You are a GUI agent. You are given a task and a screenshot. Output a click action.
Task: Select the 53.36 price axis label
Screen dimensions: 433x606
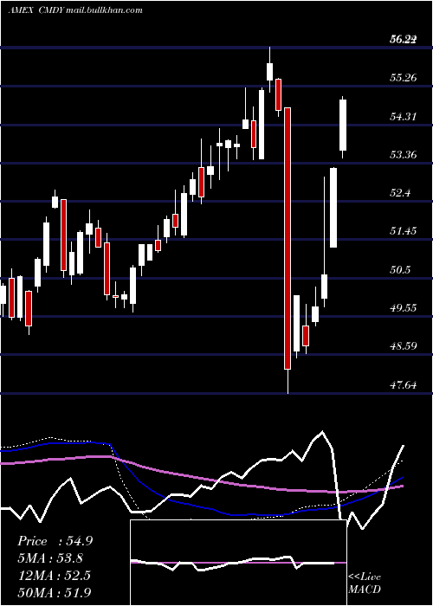(x=403, y=154)
